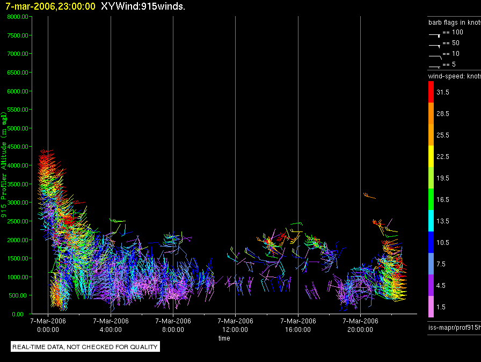Select the cyan 13.5 knots swatch
The height and width of the screenshot is (362, 481).
pyautogui.click(x=431, y=221)
